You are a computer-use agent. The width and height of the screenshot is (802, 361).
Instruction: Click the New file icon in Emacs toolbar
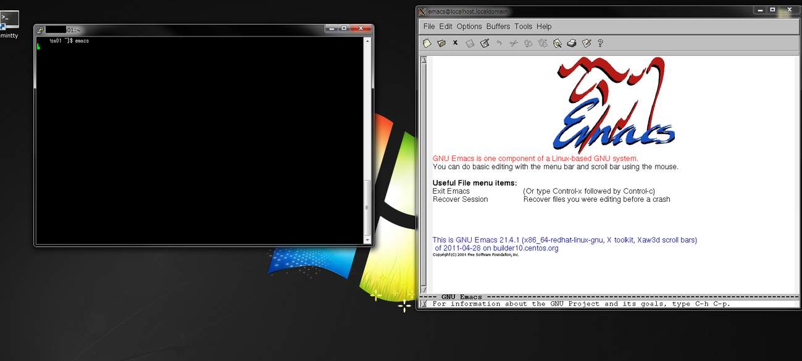tap(427, 43)
